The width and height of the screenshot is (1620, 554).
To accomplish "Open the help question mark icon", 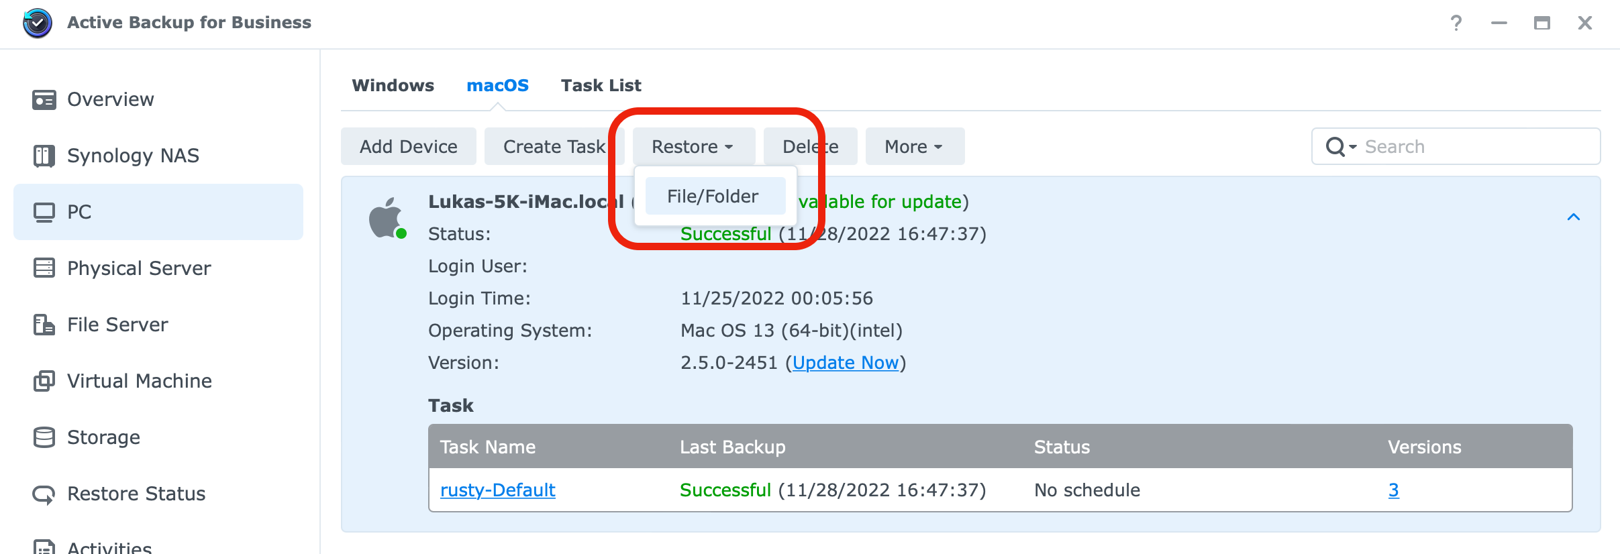I will [x=1456, y=23].
